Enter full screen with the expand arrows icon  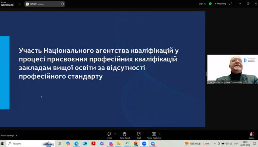[231, 4]
